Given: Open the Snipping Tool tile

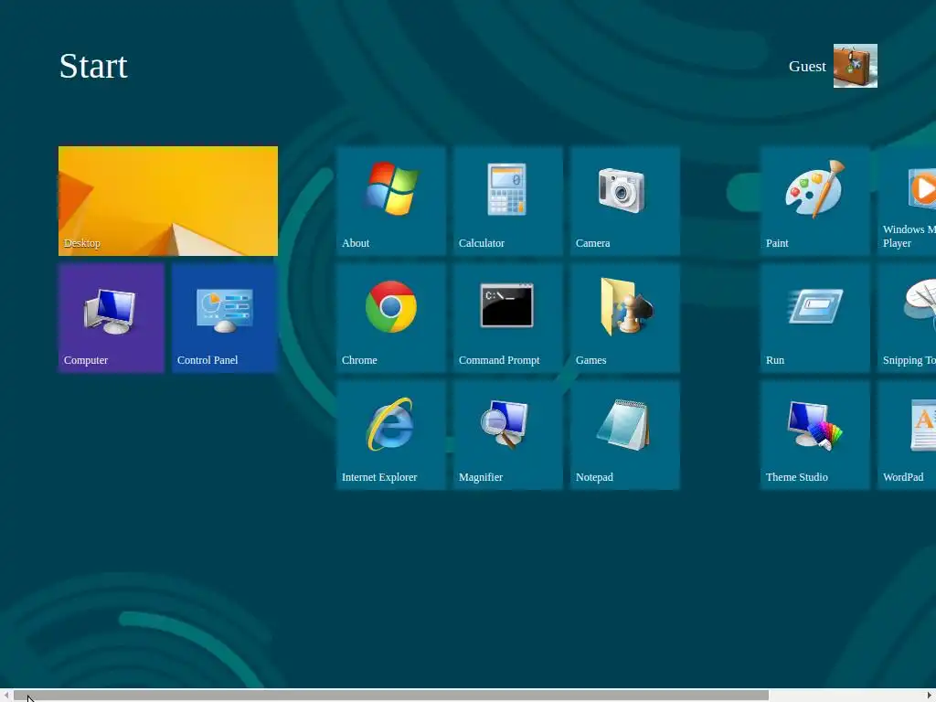Looking at the screenshot, I should [x=907, y=317].
